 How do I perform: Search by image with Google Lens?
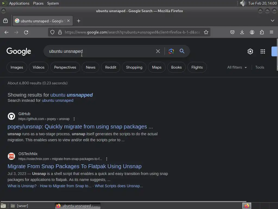171,51
